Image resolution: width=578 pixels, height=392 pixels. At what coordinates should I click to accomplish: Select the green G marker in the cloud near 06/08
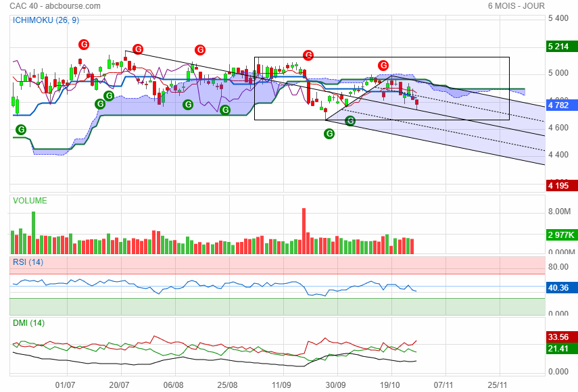click(189, 105)
